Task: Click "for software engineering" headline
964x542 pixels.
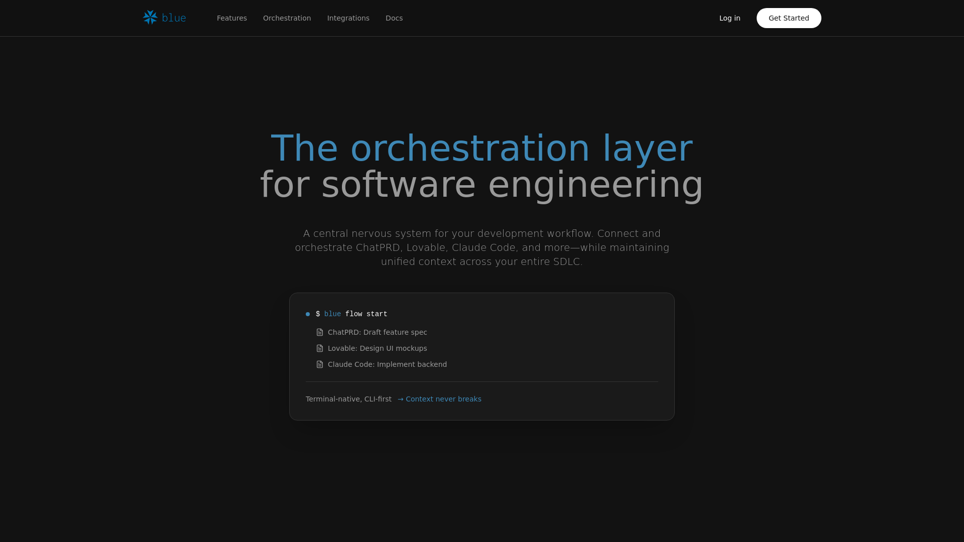Action: tap(482, 185)
